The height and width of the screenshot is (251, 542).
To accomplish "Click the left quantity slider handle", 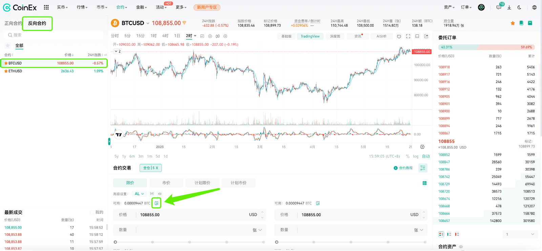I will point(116,242).
